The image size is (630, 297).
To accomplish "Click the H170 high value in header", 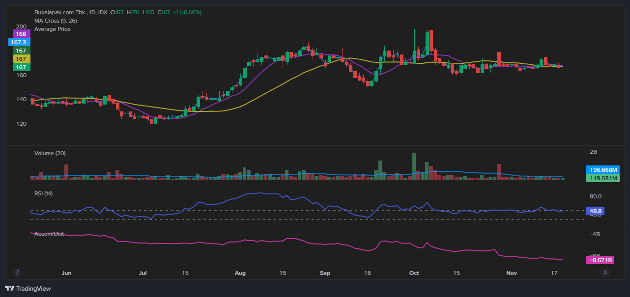I will pos(133,12).
